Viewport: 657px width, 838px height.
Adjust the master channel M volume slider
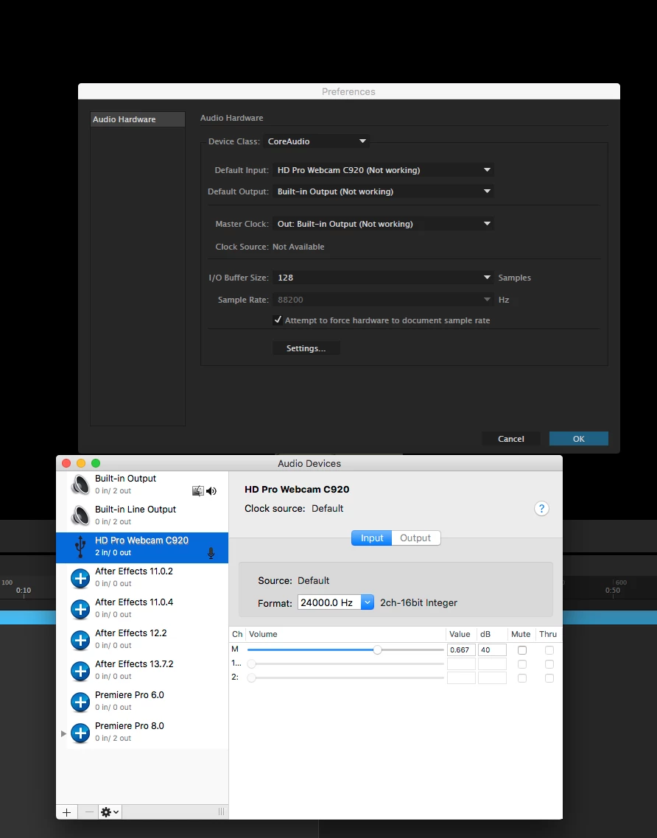tap(377, 650)
